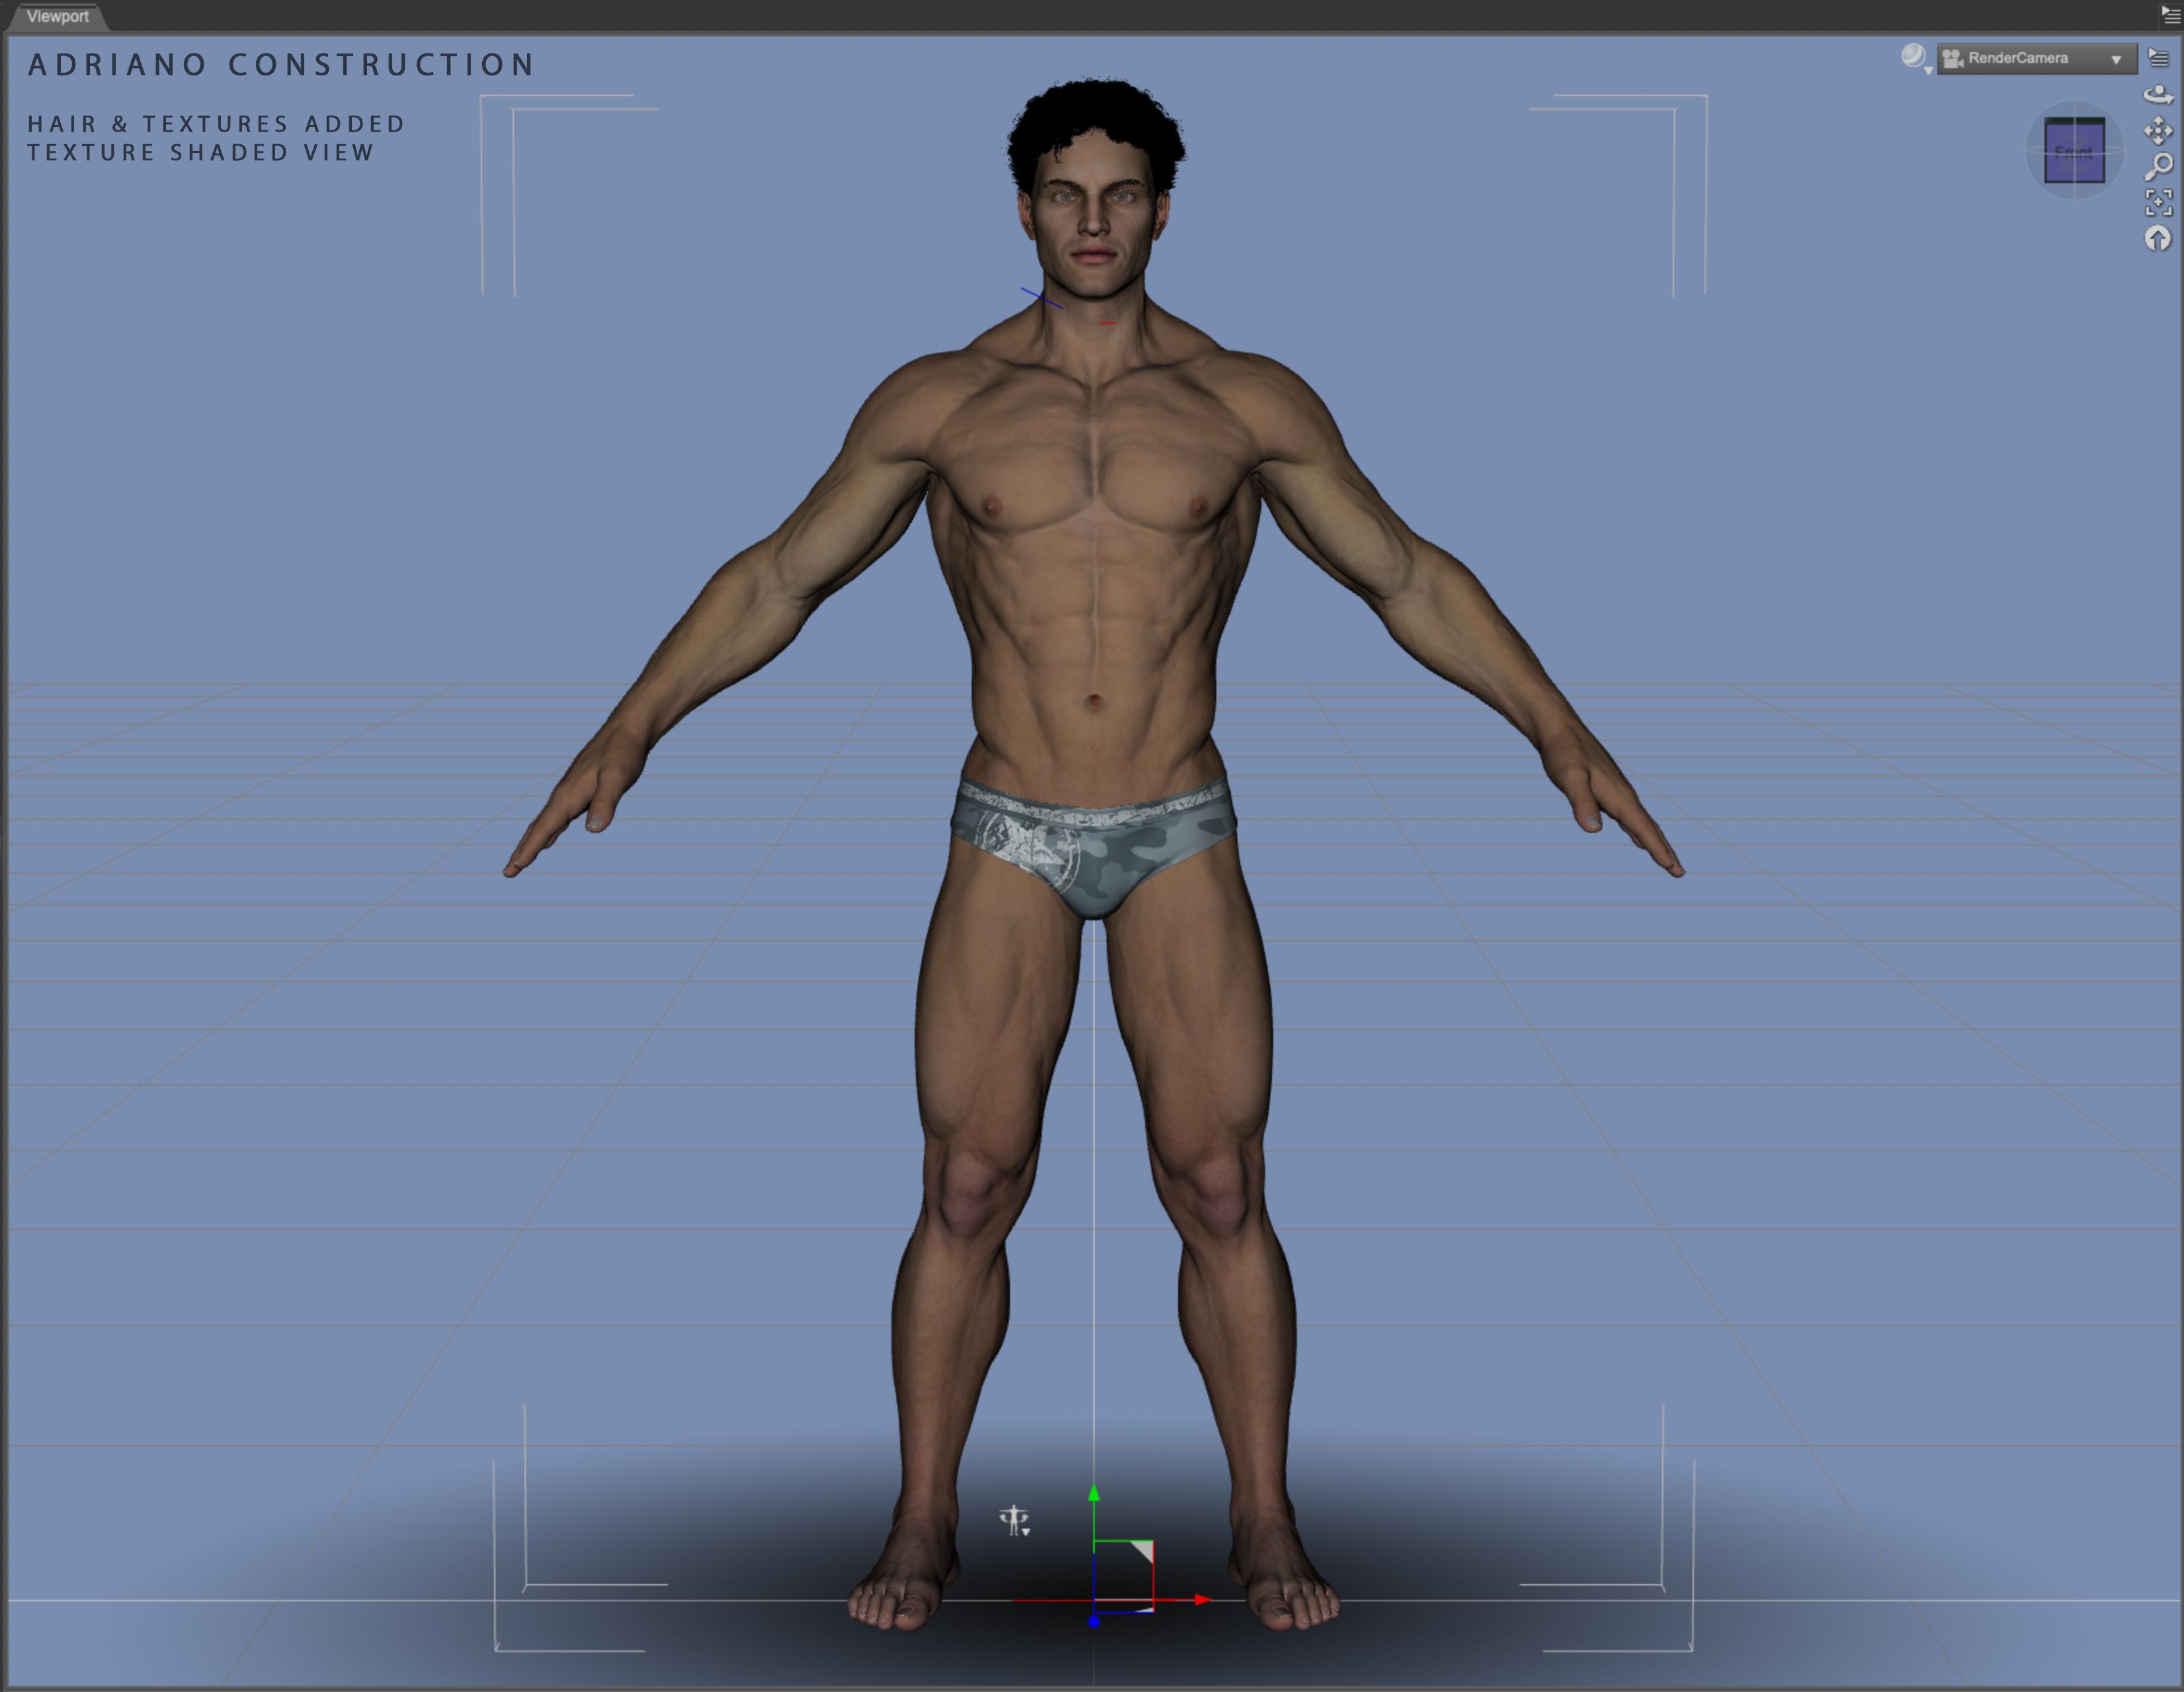Viewport: 2184px width, 1692px height.
Task: Select the Viewport tab
Action: (x=57, y=16)
